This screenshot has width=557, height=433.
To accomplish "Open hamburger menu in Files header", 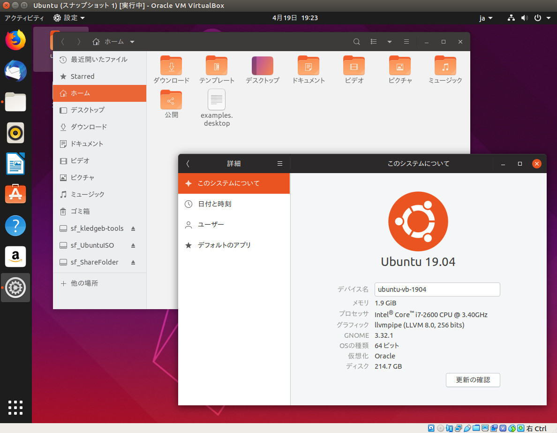I will 406,42.
